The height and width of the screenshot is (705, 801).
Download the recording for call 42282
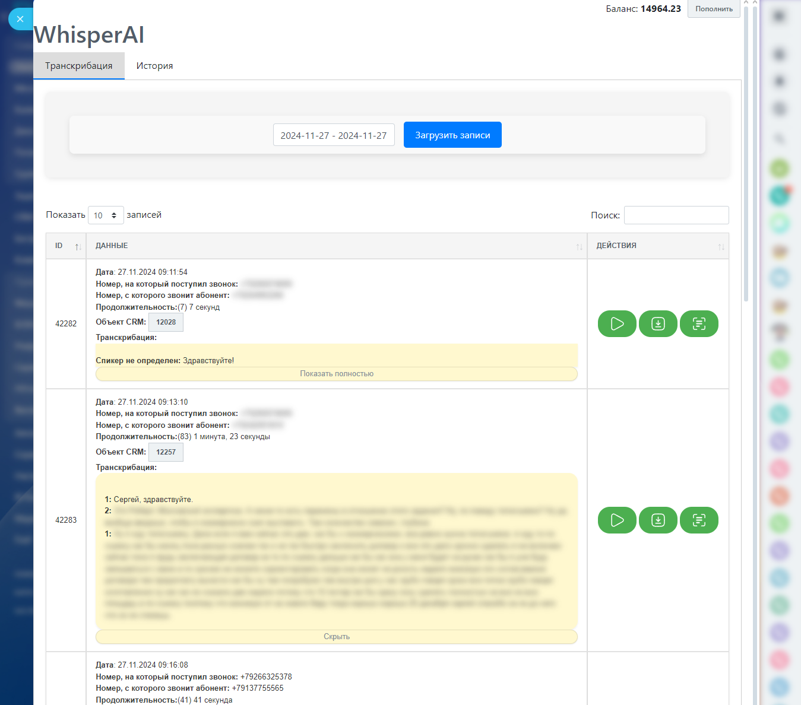[658, 323]
